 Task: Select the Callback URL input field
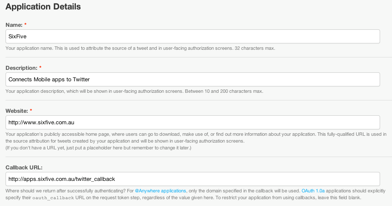(x=193, y=179)
